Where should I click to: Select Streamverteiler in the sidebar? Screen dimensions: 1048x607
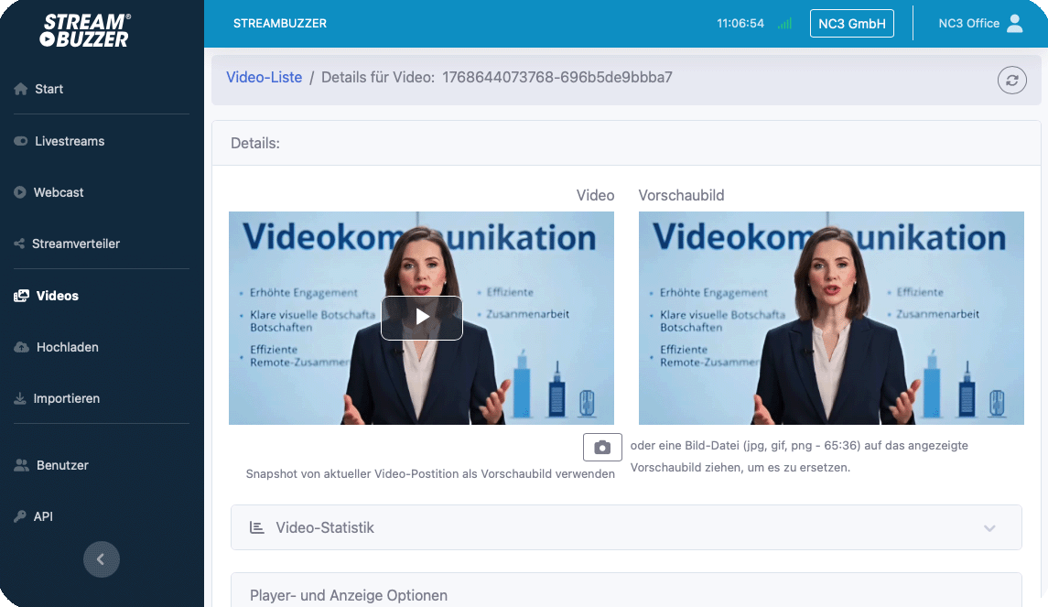pos(75,244)
